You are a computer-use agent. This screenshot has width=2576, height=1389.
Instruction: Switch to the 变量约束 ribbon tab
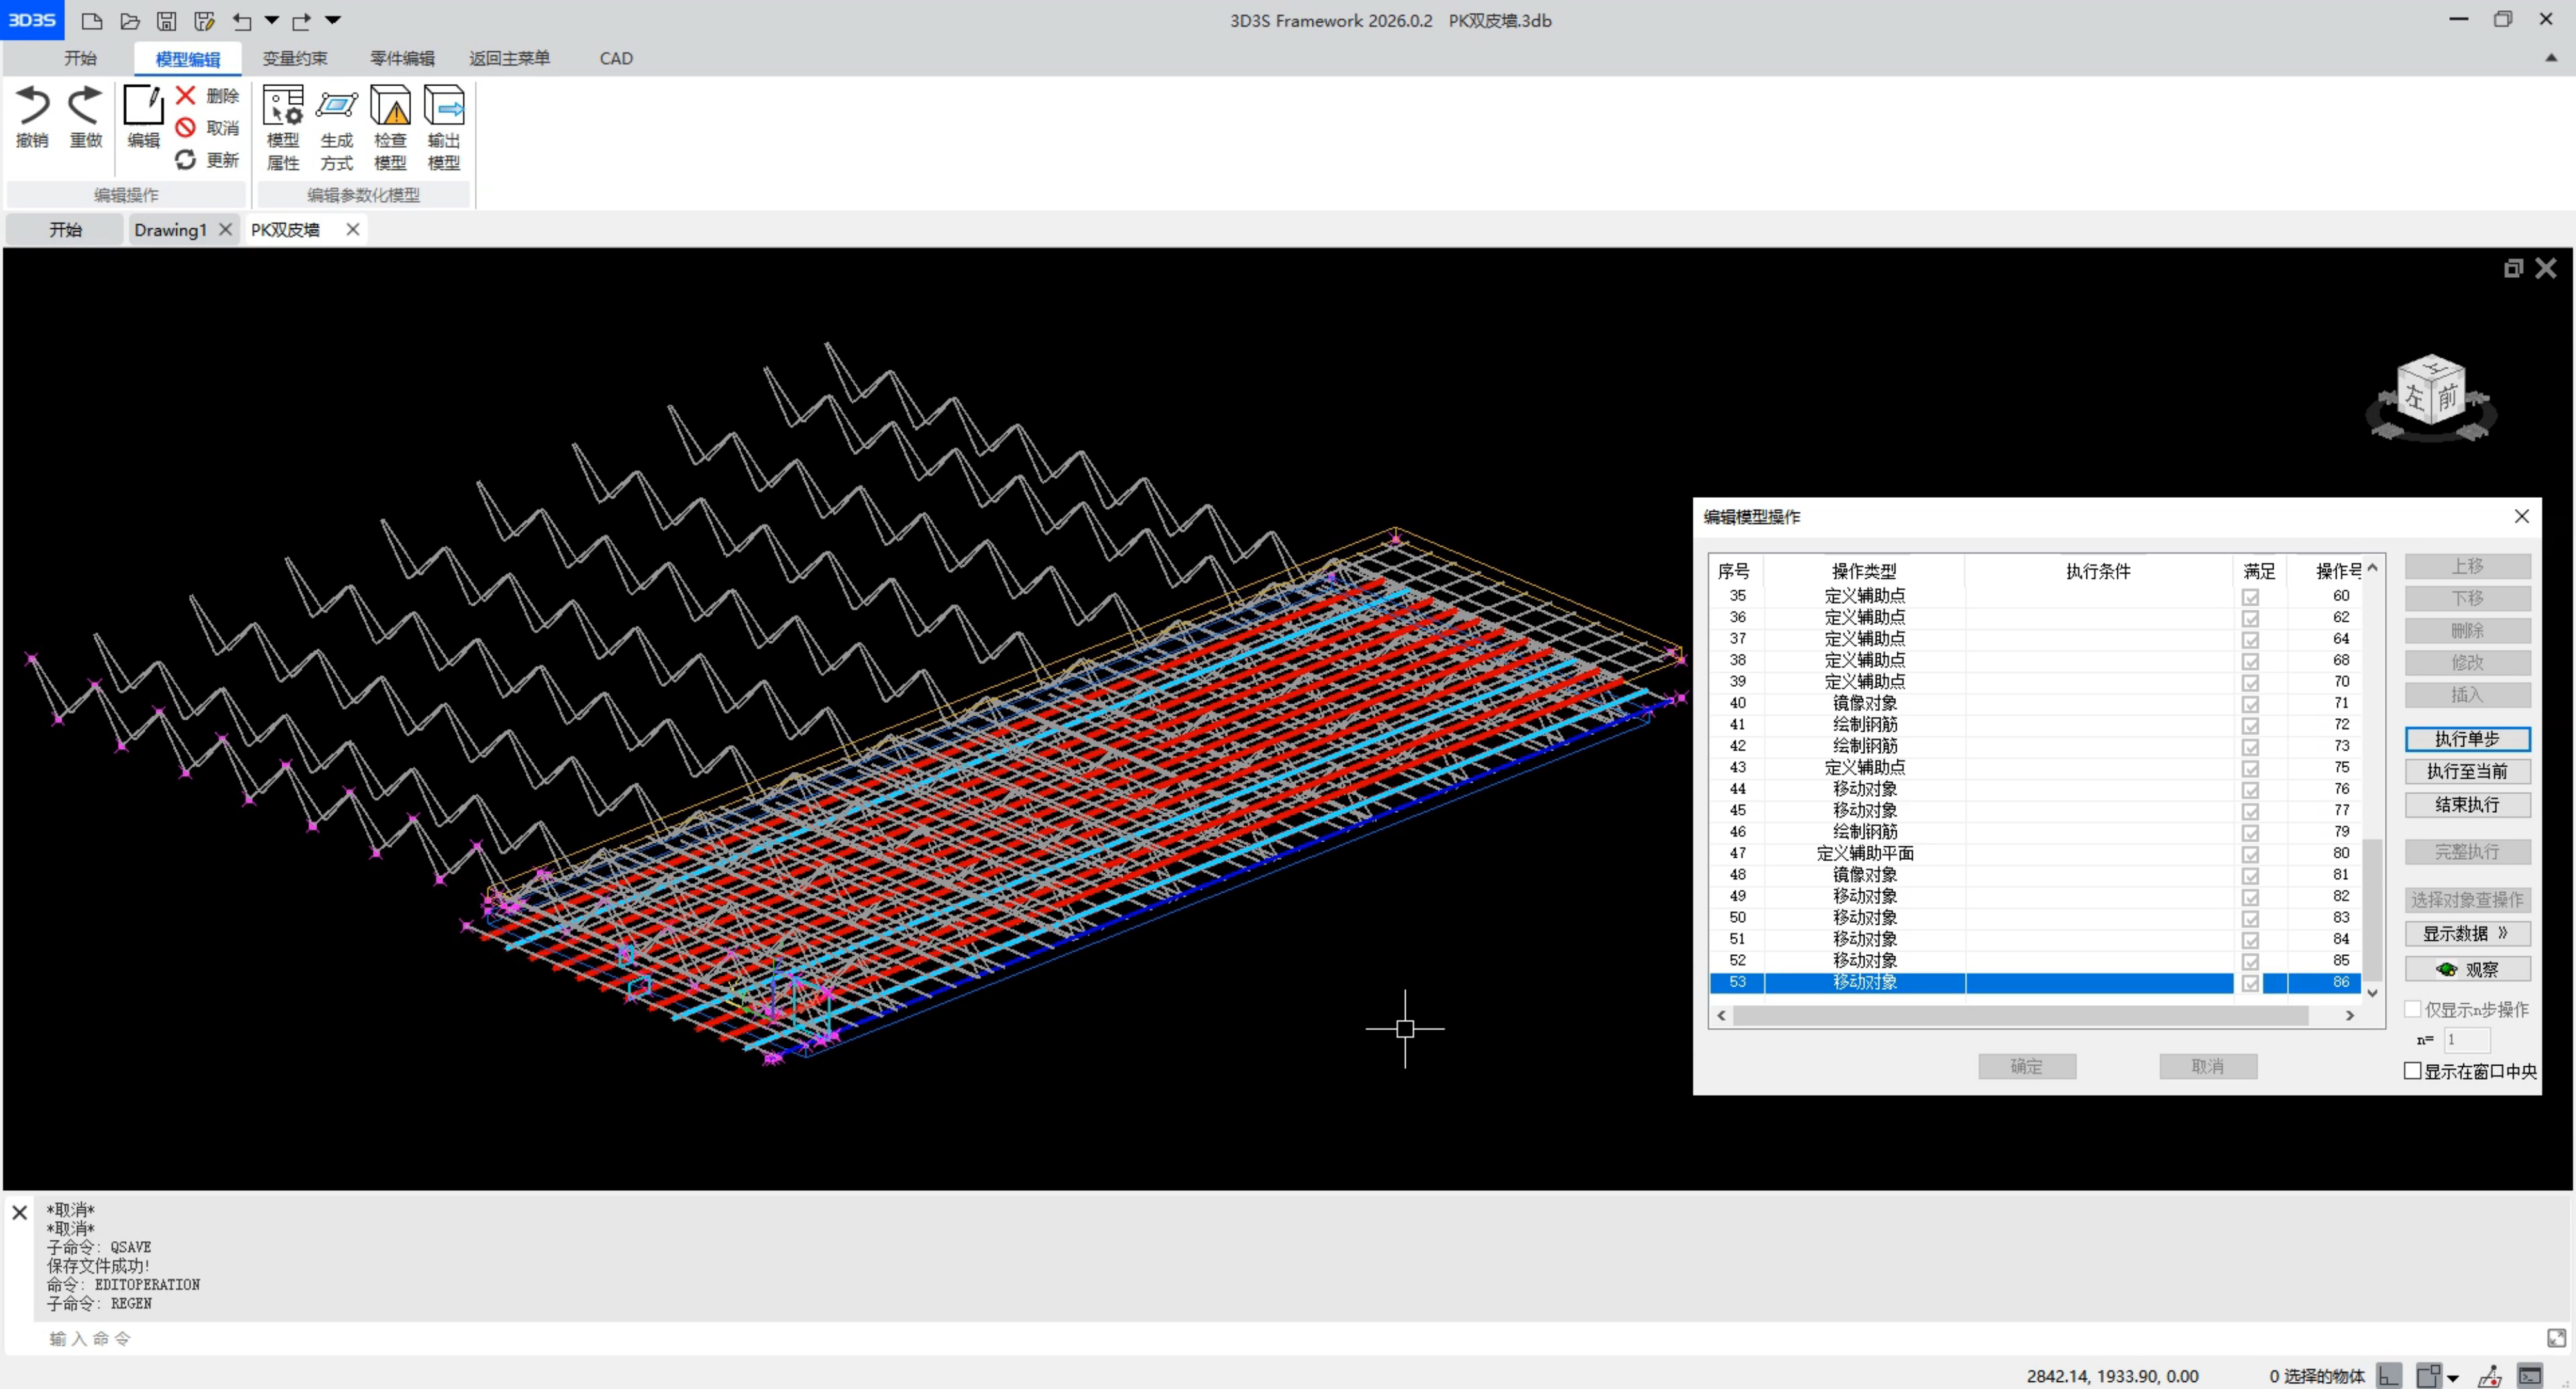pos(294,58)
